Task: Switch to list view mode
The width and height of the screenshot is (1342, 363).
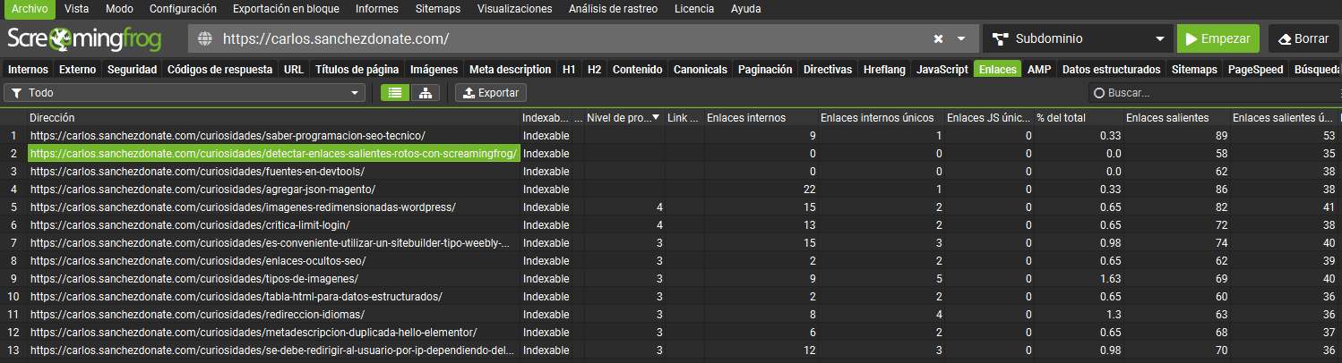Action: pos(395,93)
